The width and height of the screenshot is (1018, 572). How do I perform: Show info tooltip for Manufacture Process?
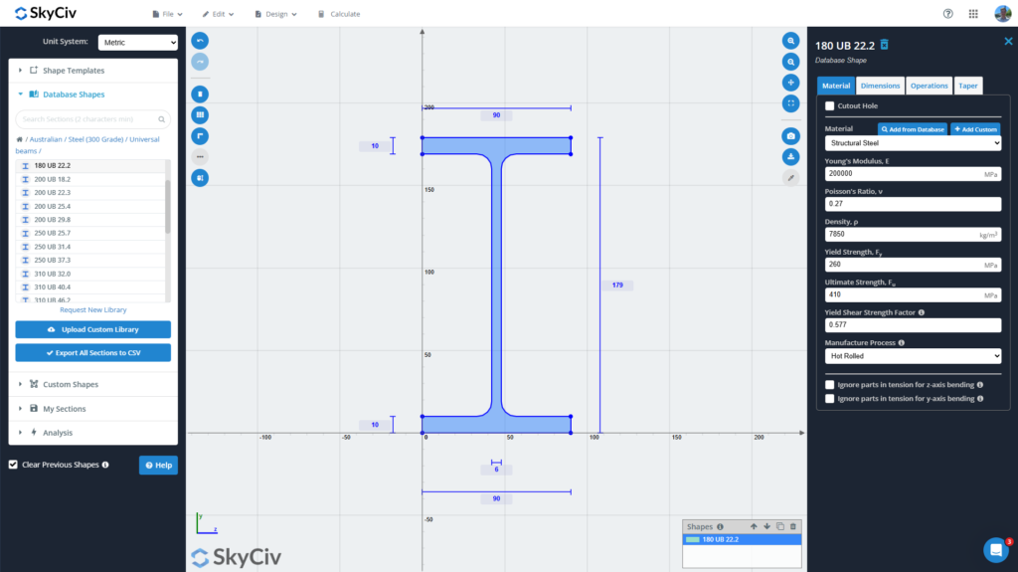[901, 342]
